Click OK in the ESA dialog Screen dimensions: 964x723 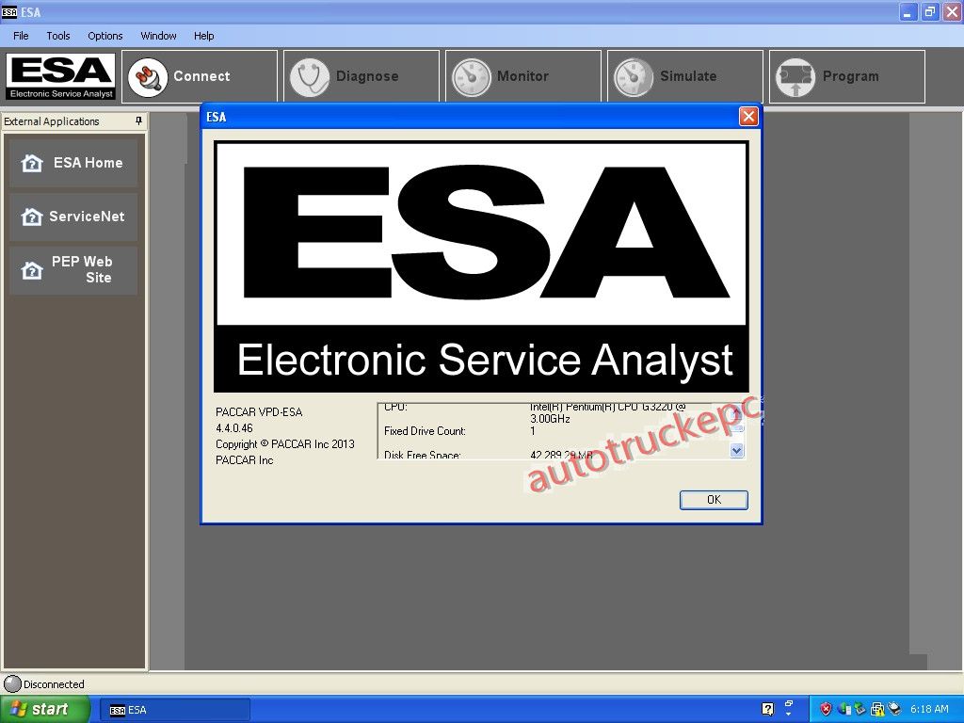[714, 500]
